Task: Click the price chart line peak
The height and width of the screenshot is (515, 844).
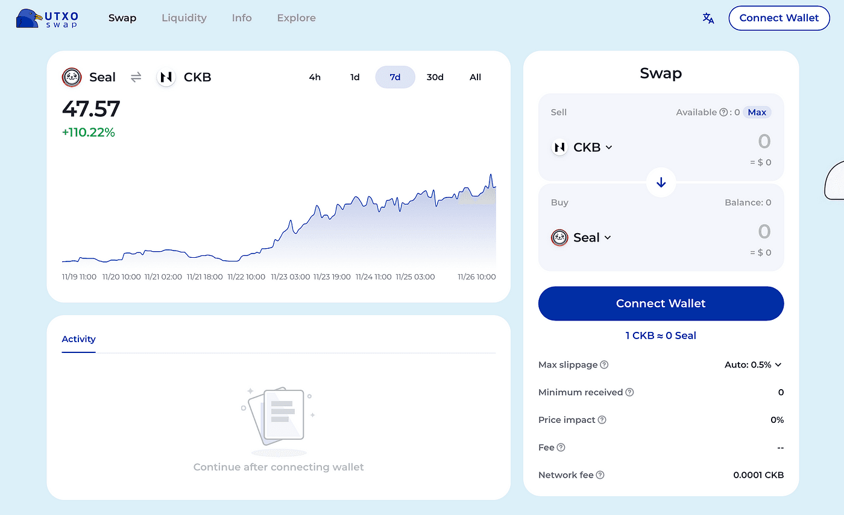Action: point(491,175)
